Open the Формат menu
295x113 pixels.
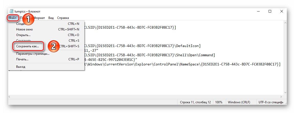pos(39,18)
